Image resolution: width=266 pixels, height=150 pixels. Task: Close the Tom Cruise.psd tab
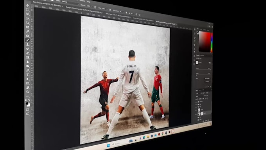click(x=62, y=6)
